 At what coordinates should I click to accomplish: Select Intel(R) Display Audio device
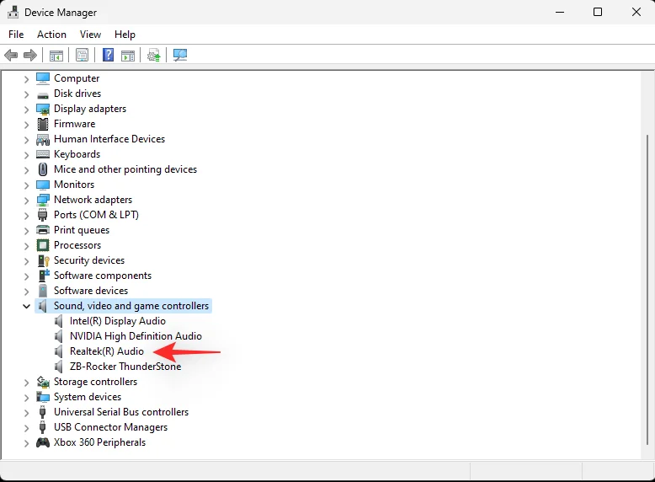pos(117,321)
